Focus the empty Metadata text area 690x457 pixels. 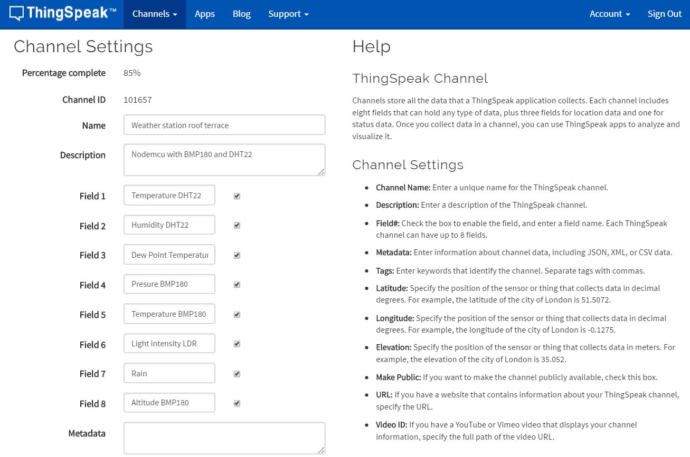(x=224, y=438)
